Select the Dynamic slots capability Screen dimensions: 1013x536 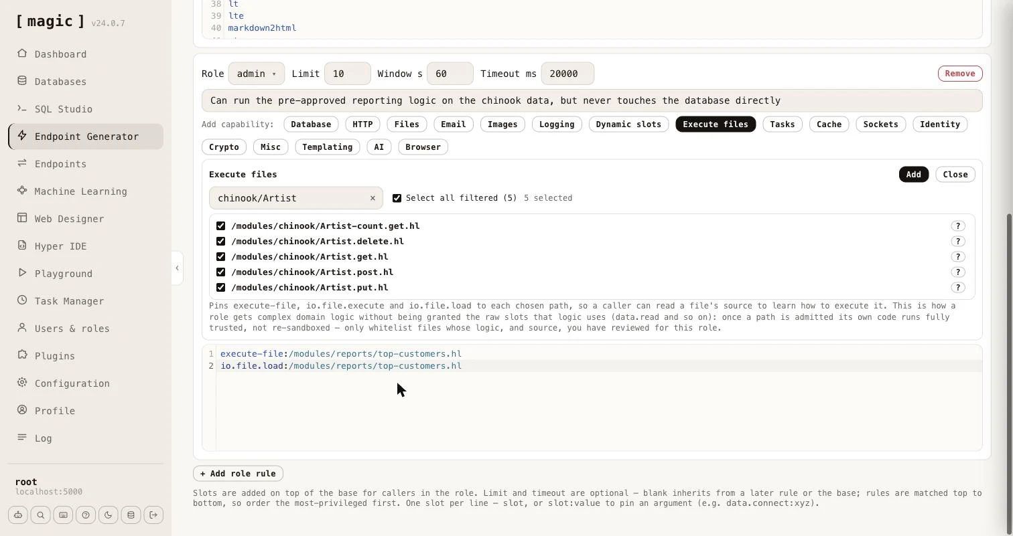[628, 124]
